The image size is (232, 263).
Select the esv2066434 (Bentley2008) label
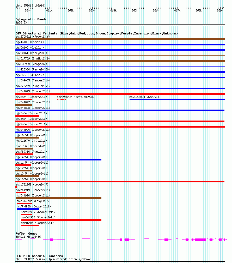tap(76, 97)
